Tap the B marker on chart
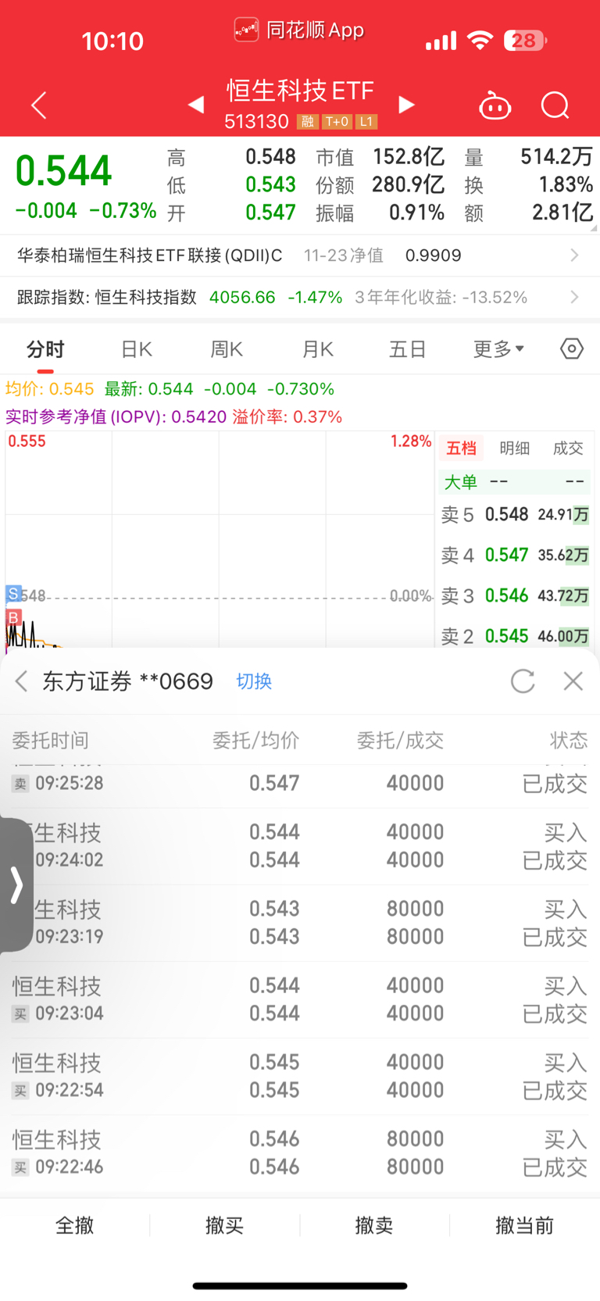600x1301 pixels. click(x=13, y=618)
